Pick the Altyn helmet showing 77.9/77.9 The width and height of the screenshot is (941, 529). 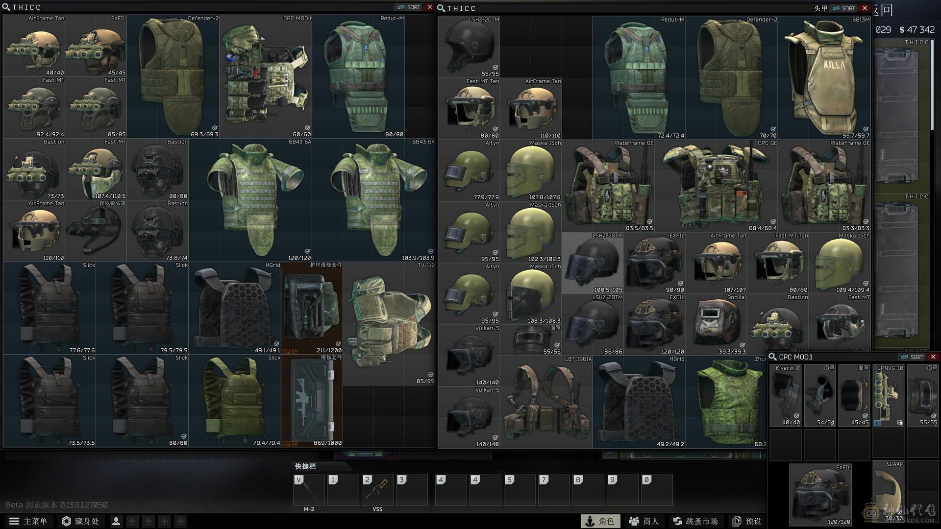469,170
